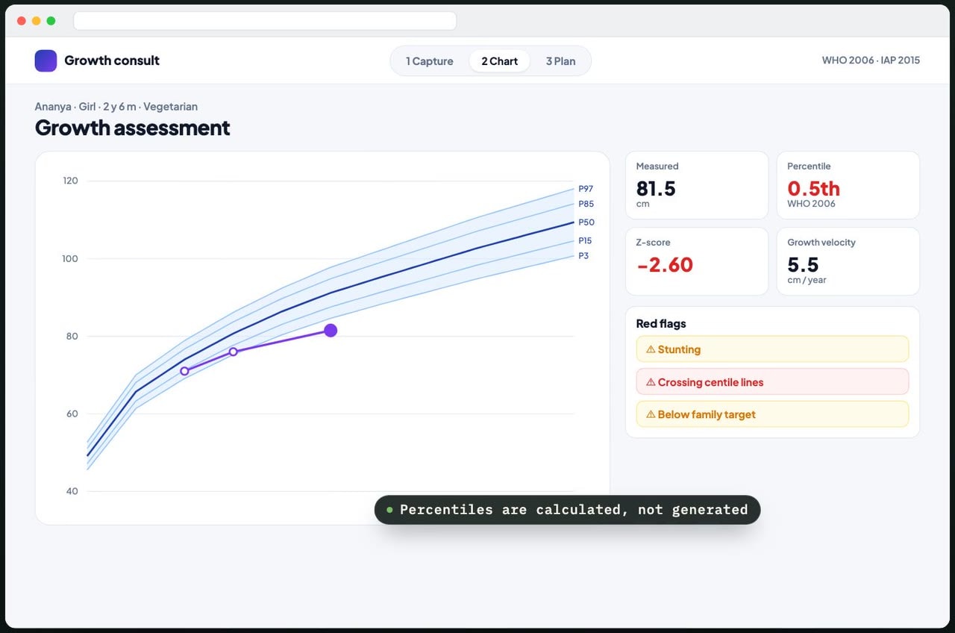Click the browser address bar field
The width and height of the screenshot is (955, 633).
coord(265,21)
